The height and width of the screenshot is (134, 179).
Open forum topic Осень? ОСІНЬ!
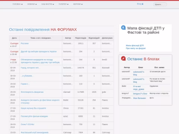[x=28, y=124]
